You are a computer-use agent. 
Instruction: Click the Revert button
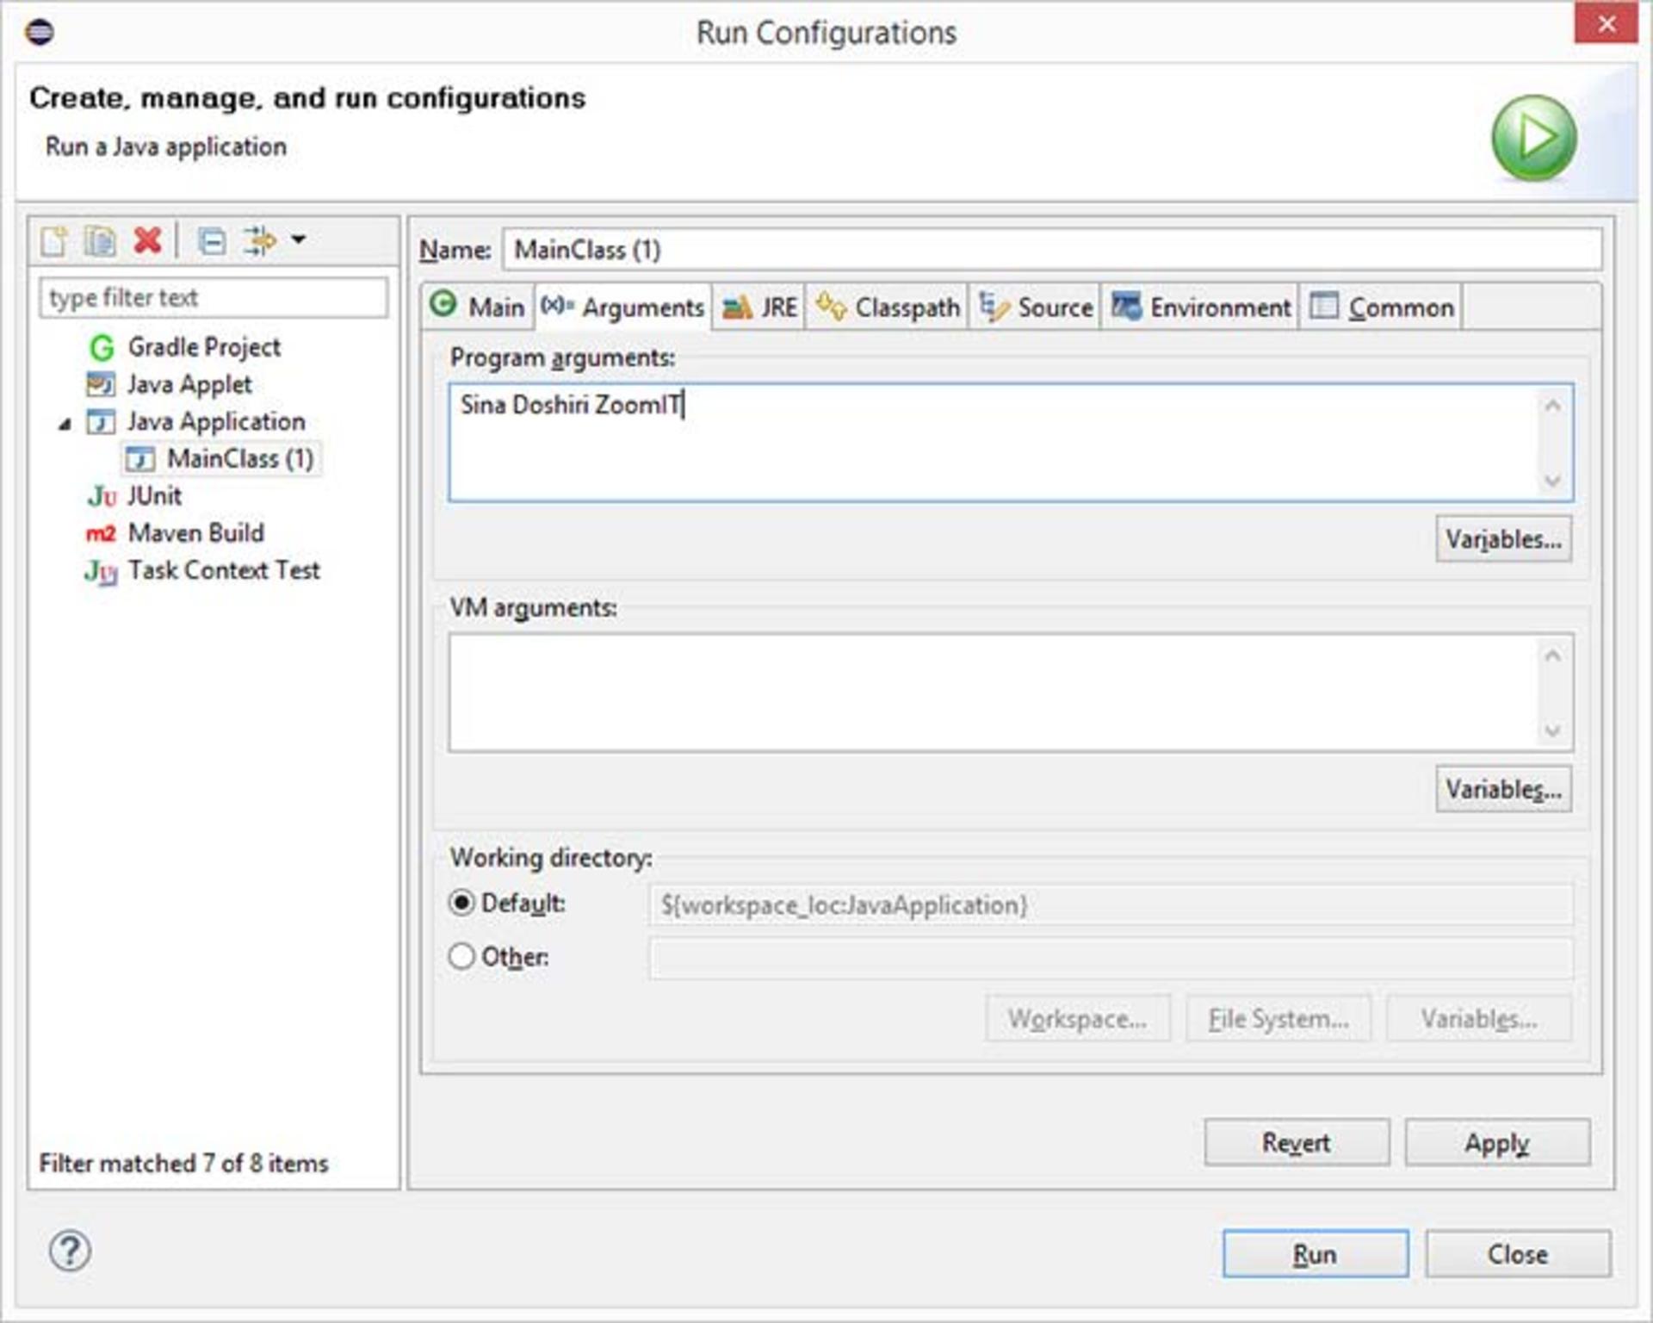coord(1297,1142)
